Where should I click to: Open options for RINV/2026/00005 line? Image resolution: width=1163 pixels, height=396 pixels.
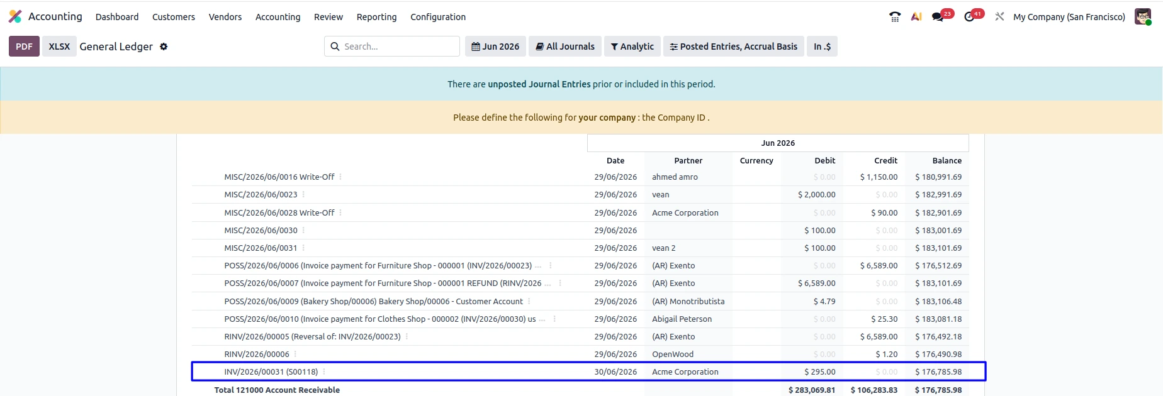(407, 337)
